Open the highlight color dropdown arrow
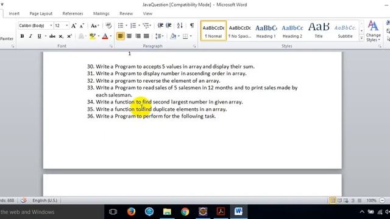The height and width of the screenshot is (219, 390). (x=99, y=36)
